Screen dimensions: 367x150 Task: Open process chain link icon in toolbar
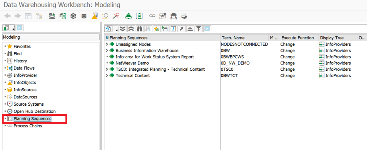click(x=152, y=16)
